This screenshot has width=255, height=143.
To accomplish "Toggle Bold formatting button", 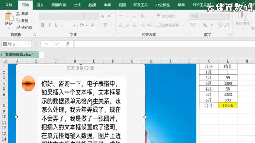I will [43, 25].
